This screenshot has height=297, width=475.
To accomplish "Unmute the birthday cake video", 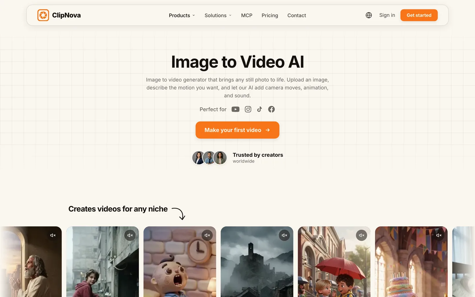I will coord(439,235).
